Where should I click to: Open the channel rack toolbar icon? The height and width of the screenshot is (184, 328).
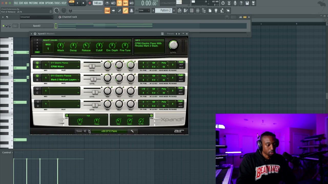pyautogui.click(x=192, y=10)
